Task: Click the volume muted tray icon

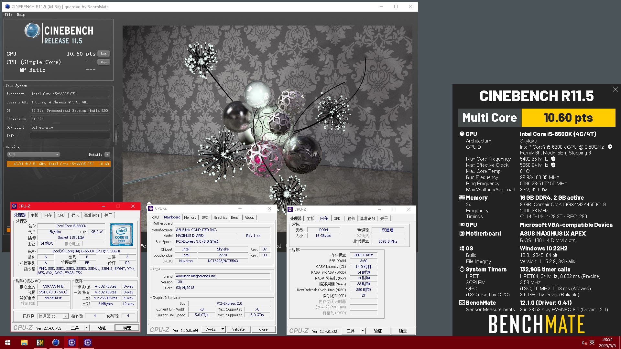Action: (584, 343)
